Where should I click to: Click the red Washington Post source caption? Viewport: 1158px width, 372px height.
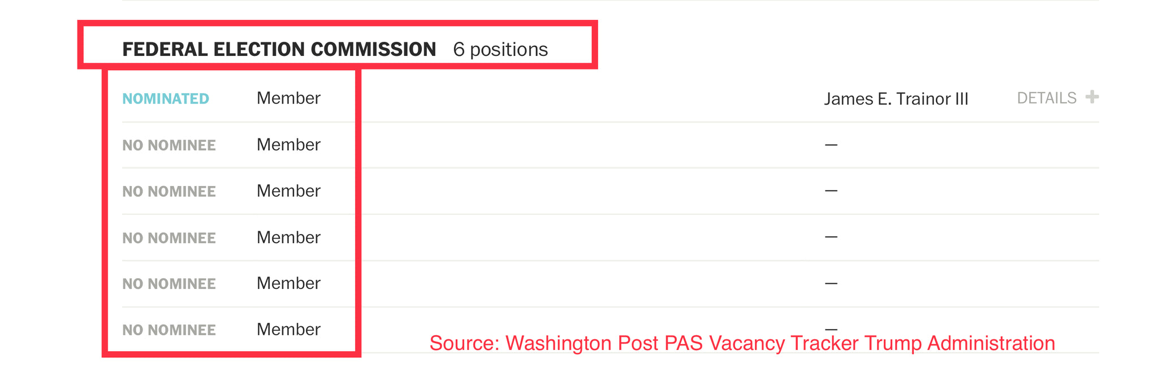coord(742,343)
